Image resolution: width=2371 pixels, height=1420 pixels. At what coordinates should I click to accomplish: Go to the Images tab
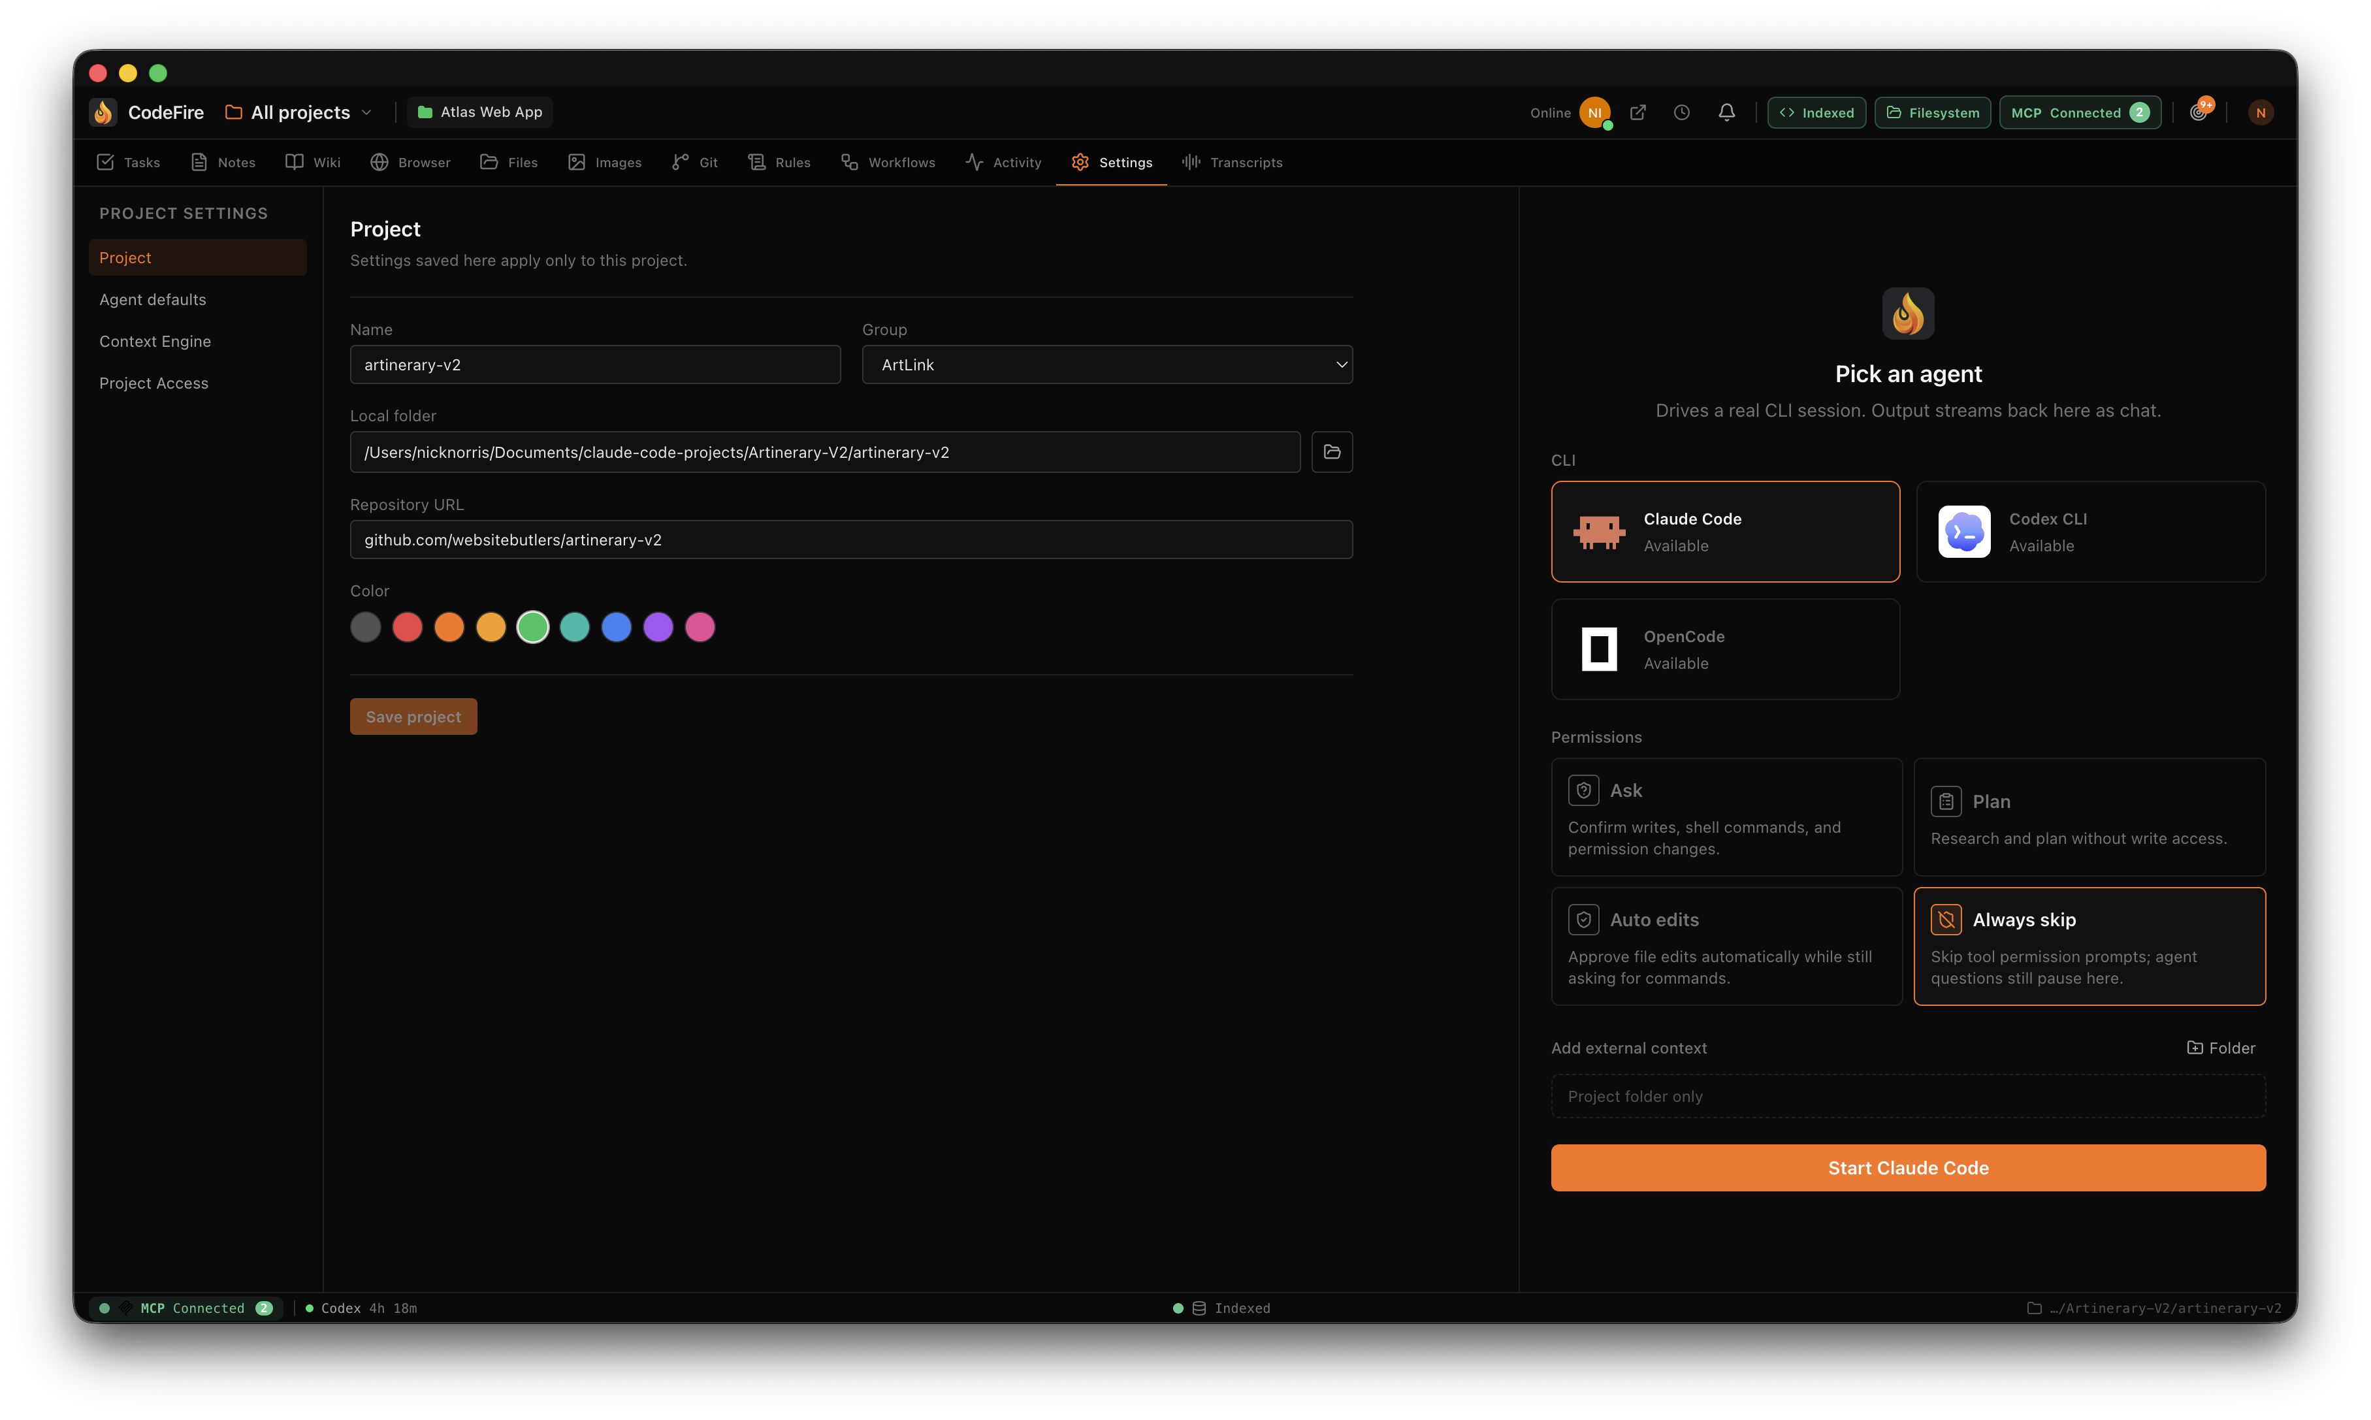click(x=605, y=163)
